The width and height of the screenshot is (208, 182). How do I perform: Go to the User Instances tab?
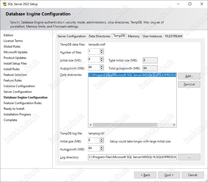152,36
